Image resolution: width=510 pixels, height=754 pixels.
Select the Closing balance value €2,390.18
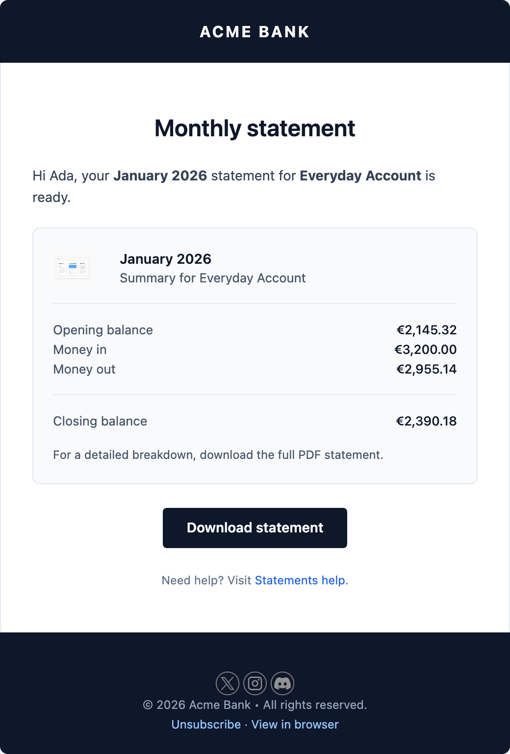point(426,421)
